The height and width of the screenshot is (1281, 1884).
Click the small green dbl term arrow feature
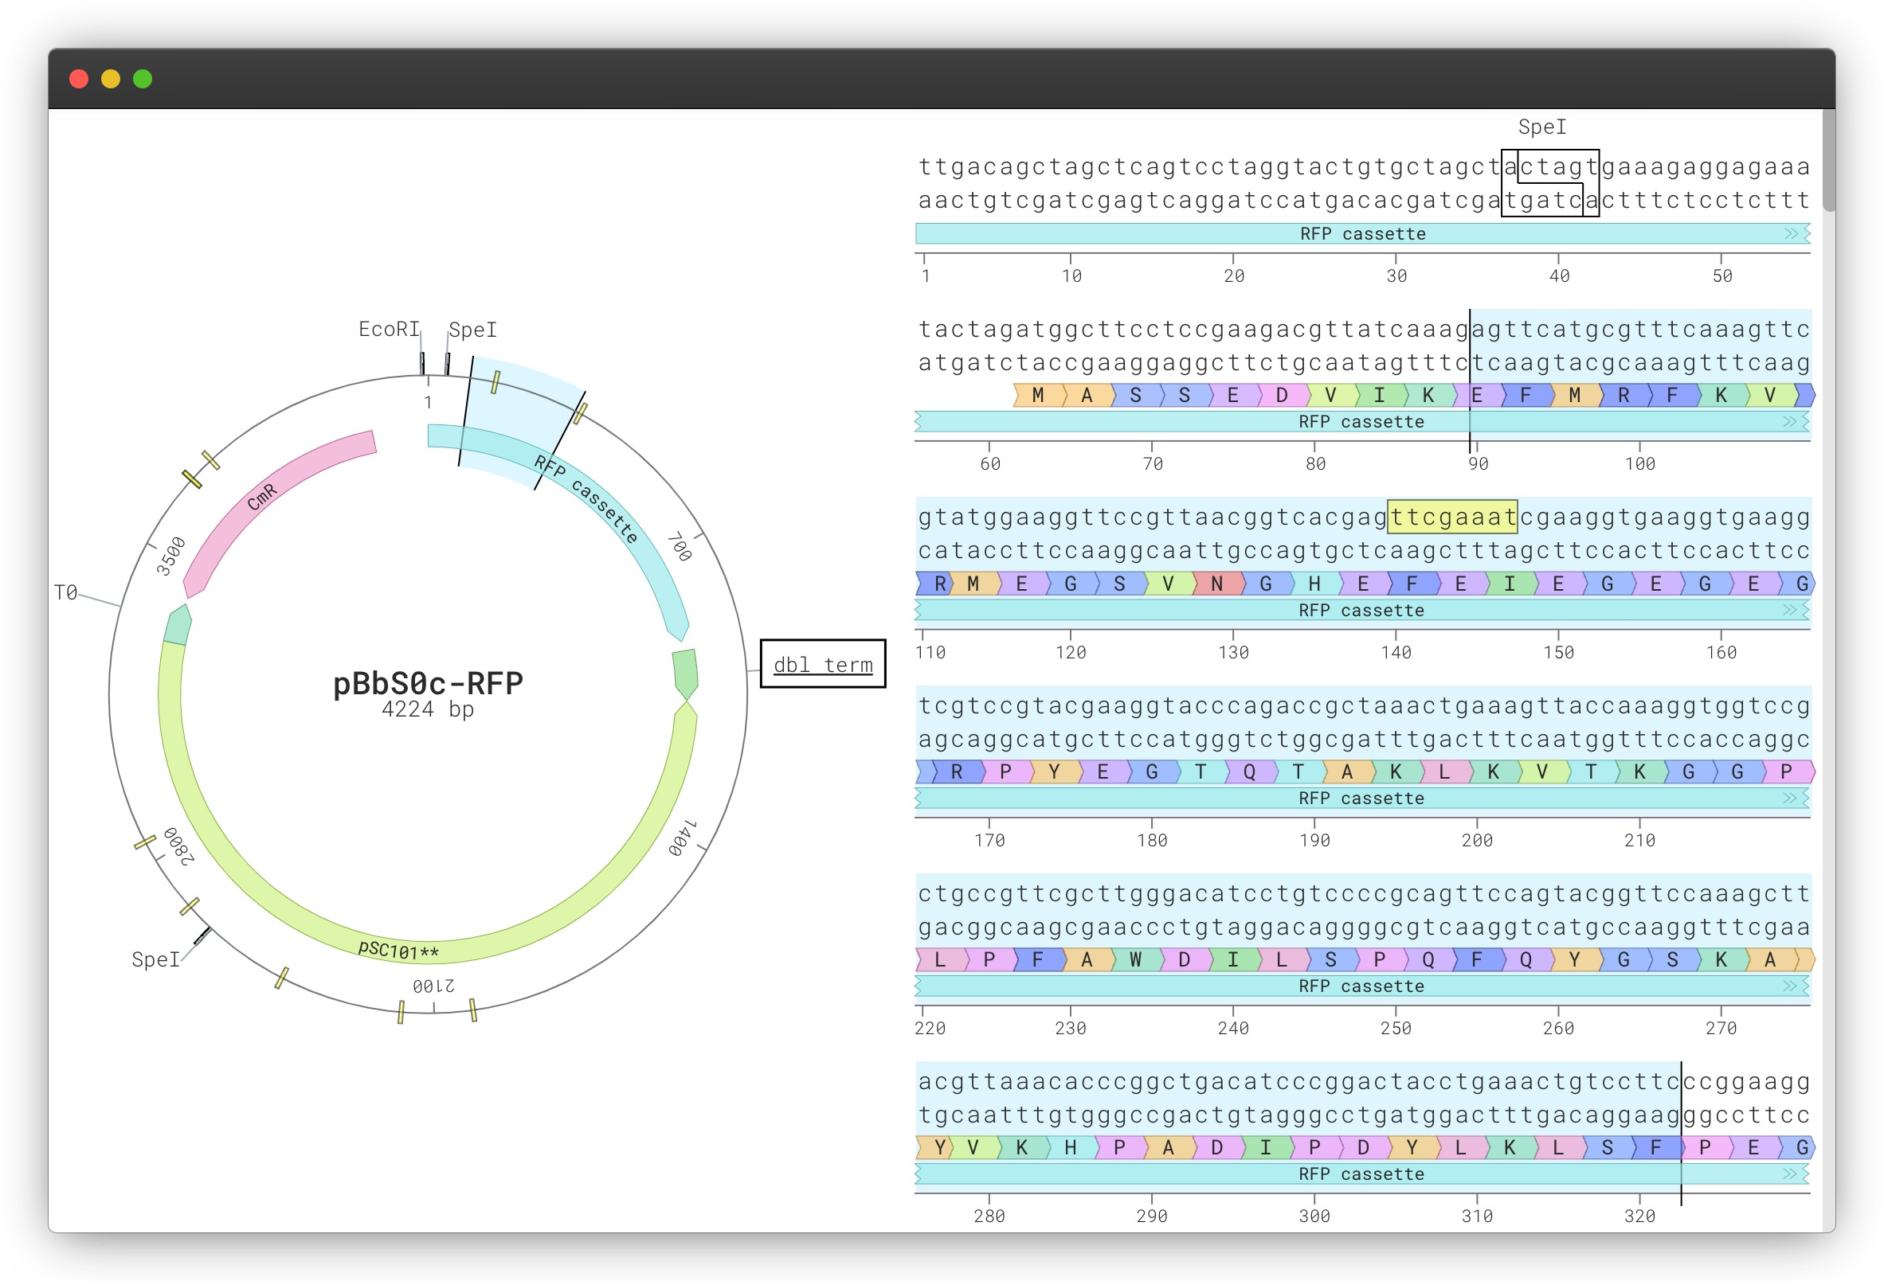click(x=685, y=673)
